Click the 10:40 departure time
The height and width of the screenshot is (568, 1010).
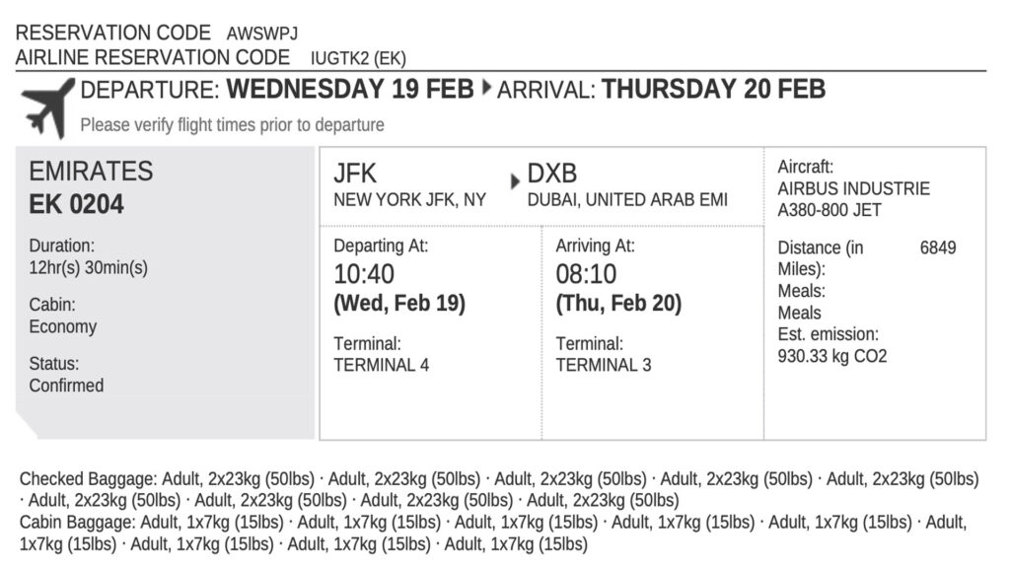(x=363, y=274)
